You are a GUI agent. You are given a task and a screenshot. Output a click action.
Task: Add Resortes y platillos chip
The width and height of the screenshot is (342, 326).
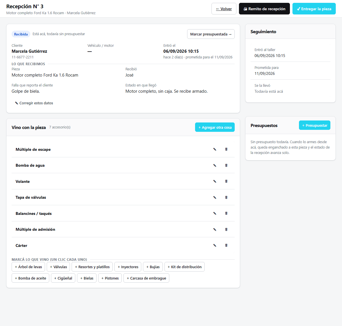coord(92,267)
